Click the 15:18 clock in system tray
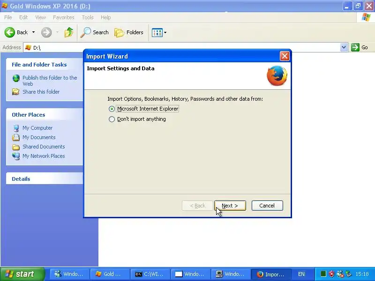The width and height of the screenshot is (375, 281). (x=362, y=274)
